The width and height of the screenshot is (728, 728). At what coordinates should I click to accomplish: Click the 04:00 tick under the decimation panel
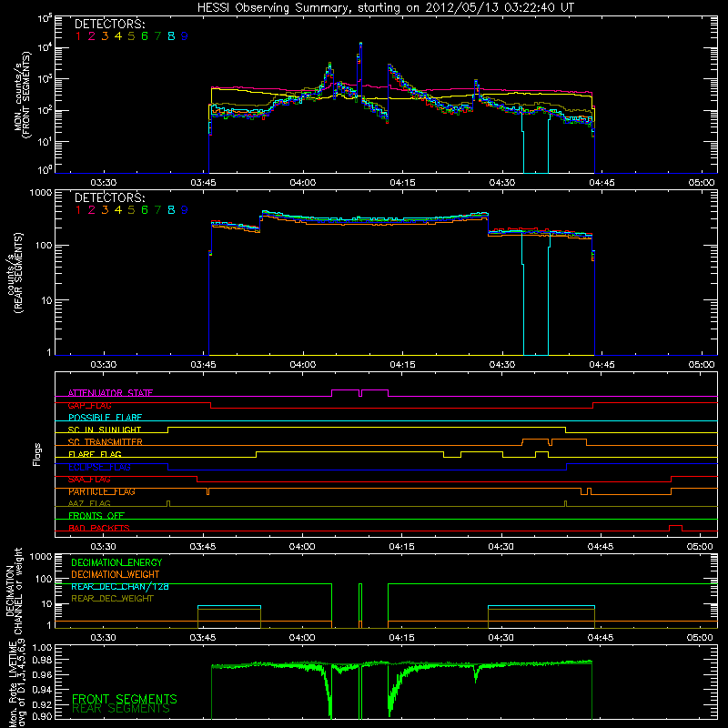(302, 638)
